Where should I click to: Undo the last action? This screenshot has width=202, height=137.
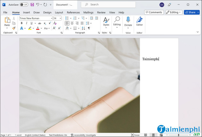click(x=38, y=5)
